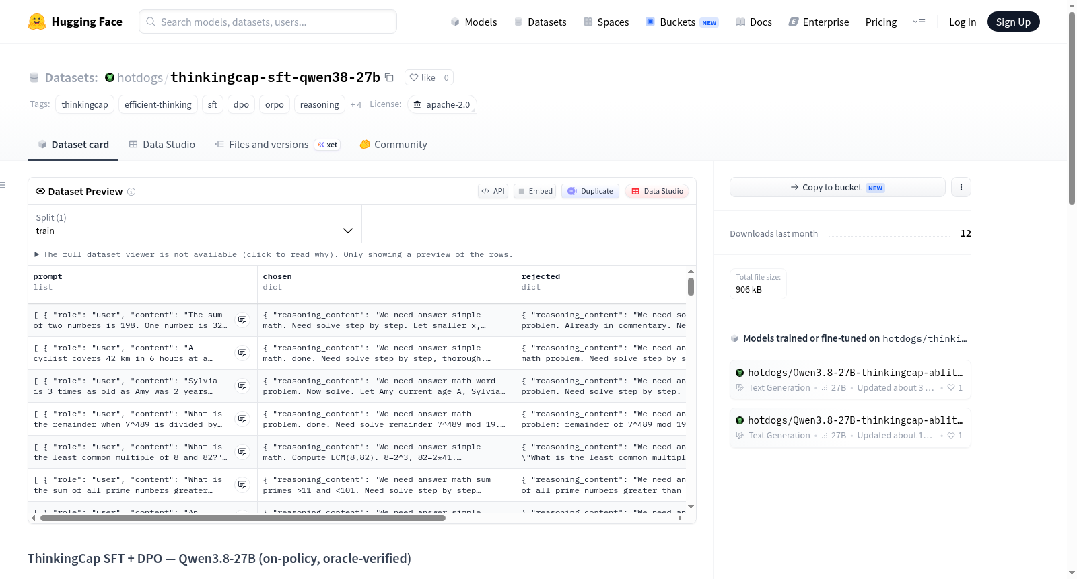Click the Dataset Preview info icon
The width and height of the screenshot is (1077, 579).
[x=131, y=192]
